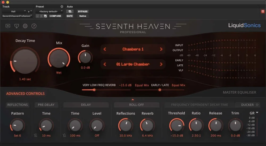This screenshot has width=266, height=146.
Task: Open the Hall track selector dropdown
Action: [x=14, y=11]
